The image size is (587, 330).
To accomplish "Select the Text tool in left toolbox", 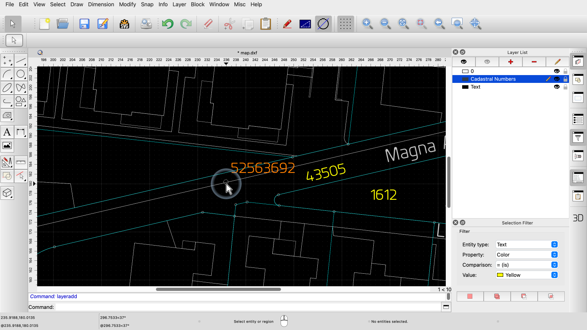I will click(x=7, y=132).
